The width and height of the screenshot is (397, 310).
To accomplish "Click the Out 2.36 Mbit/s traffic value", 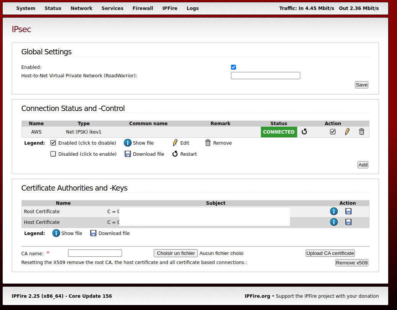I will pos(359,8).
